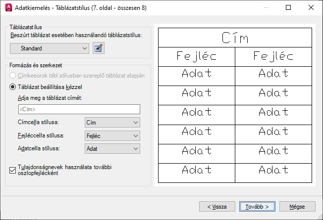Screen dimensions: 323x220
Task: Toggle 'Tulajdonságnevek használata' checkbox
Action: pyautogui.click(x=13, y=171)
